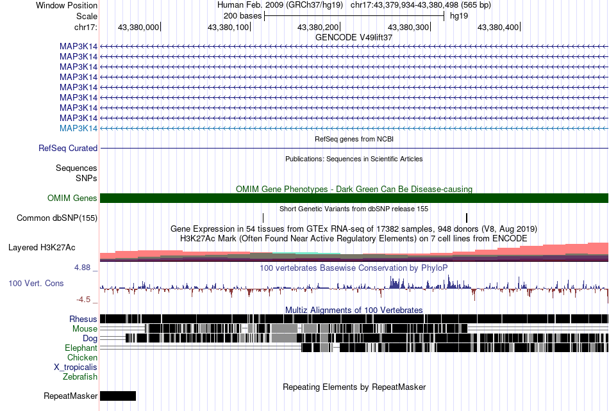Click Human Feb. 2009 (GRCh37/hg19) assembly text
Image resolution: width=609 pixels, height=411 pixels.
click(280, 5)
